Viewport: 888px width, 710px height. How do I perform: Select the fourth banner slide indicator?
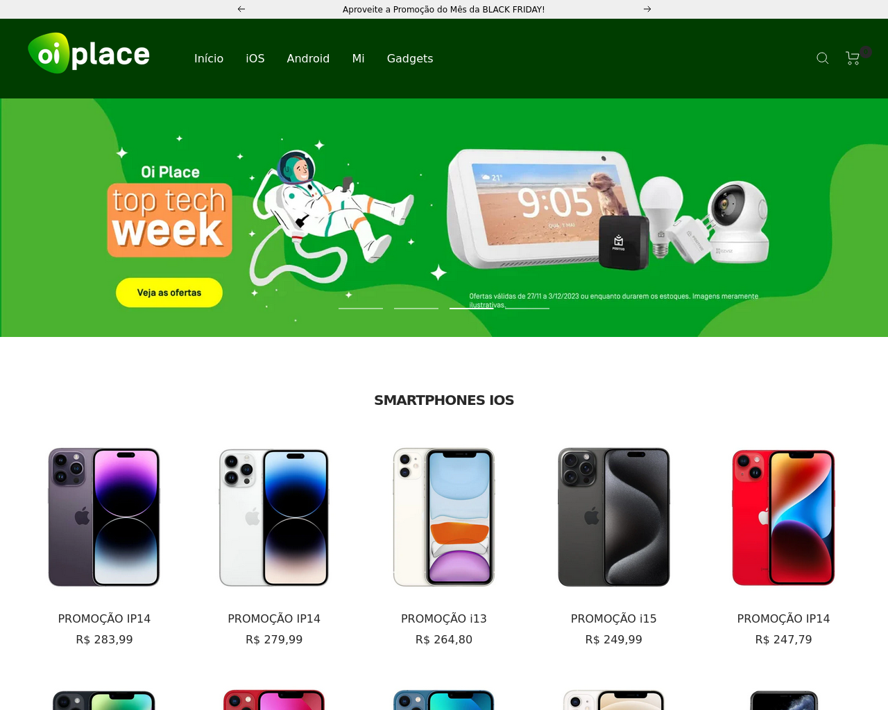point(527,308)
